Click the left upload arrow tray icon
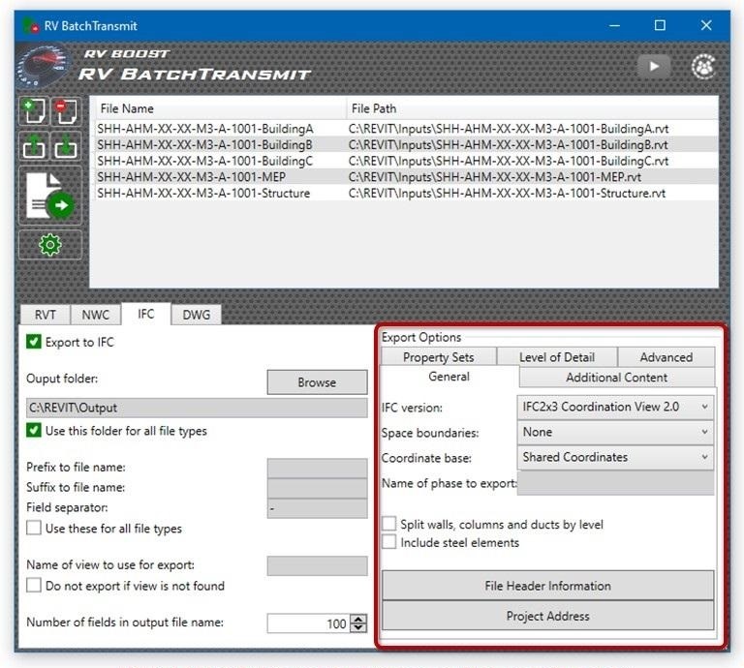 [x=34, y=145]
